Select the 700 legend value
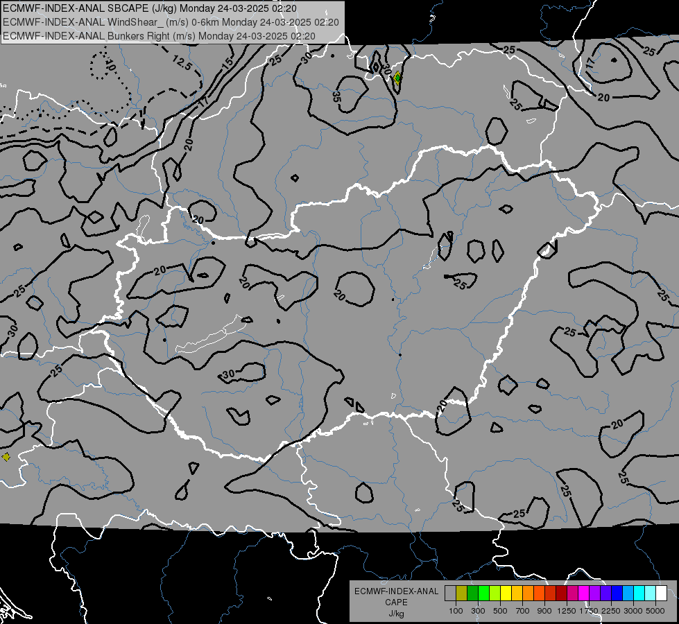 tap(523, 611)
